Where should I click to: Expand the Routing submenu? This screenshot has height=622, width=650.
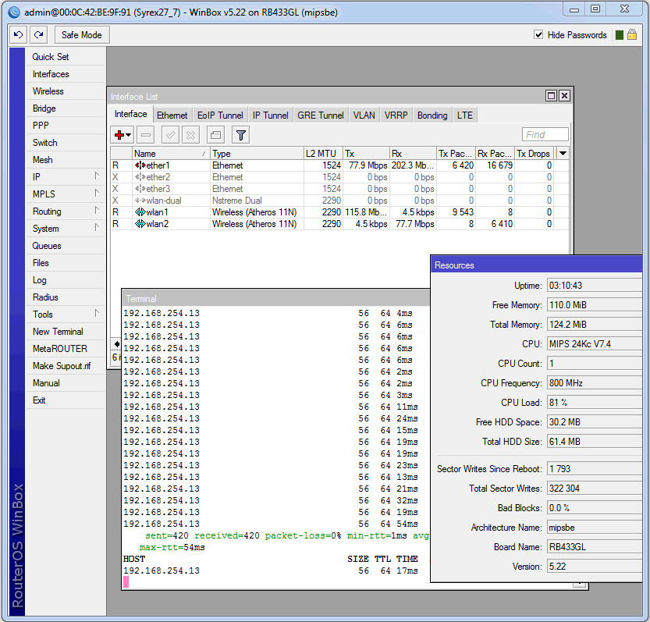97,210
